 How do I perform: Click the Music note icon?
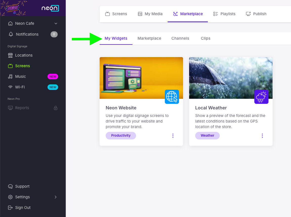[x=10, y=76]
